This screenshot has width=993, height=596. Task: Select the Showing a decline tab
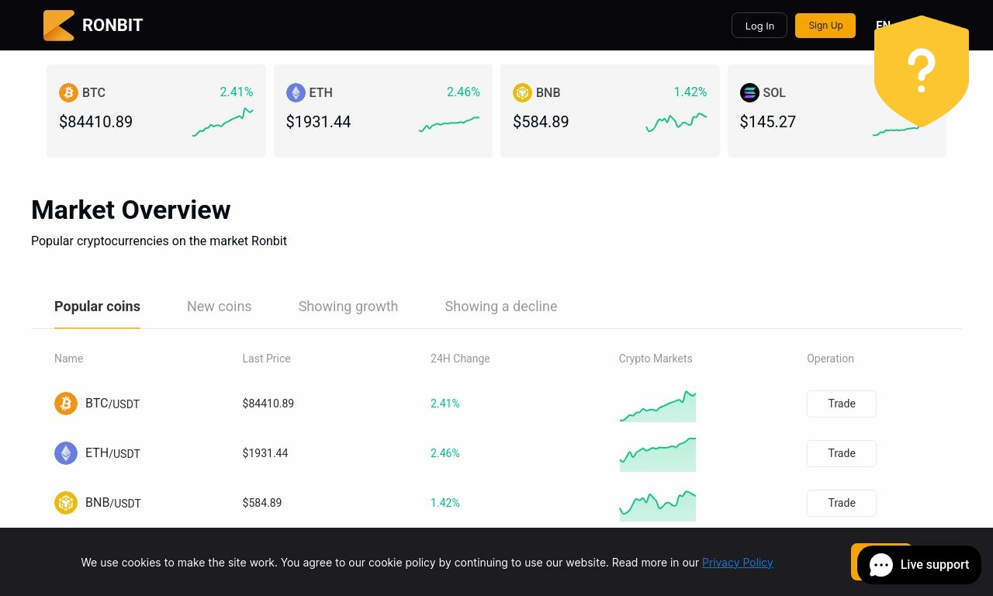pyautogui.click(x=500, y=307)
